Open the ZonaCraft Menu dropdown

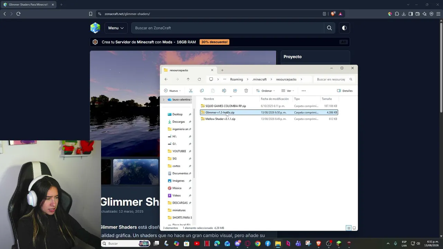point(116,28)
